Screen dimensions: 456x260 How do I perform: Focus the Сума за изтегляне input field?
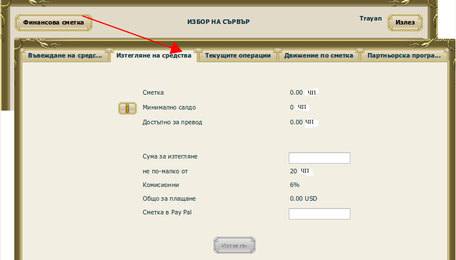320,158
